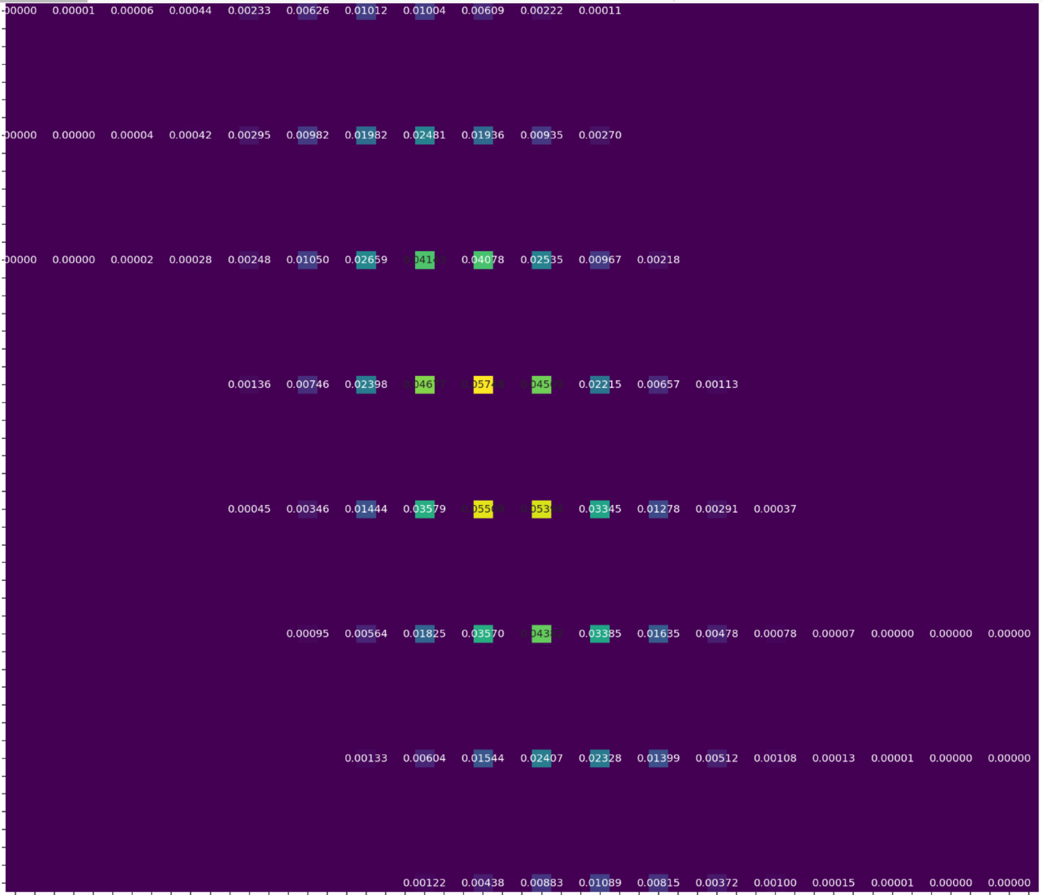Click the cell showing 0.03345
Screen dimensions: 1043x895
[600, 508]
